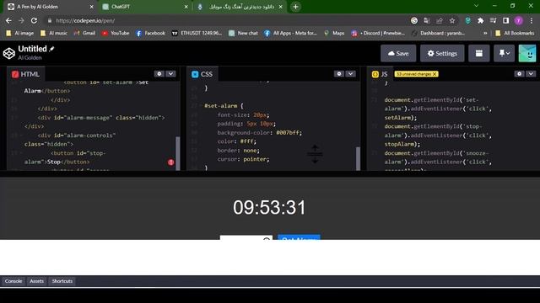Click the HTML editor vertical scrollbar
This screenshot has width=540, height=303.
(178, 153)
